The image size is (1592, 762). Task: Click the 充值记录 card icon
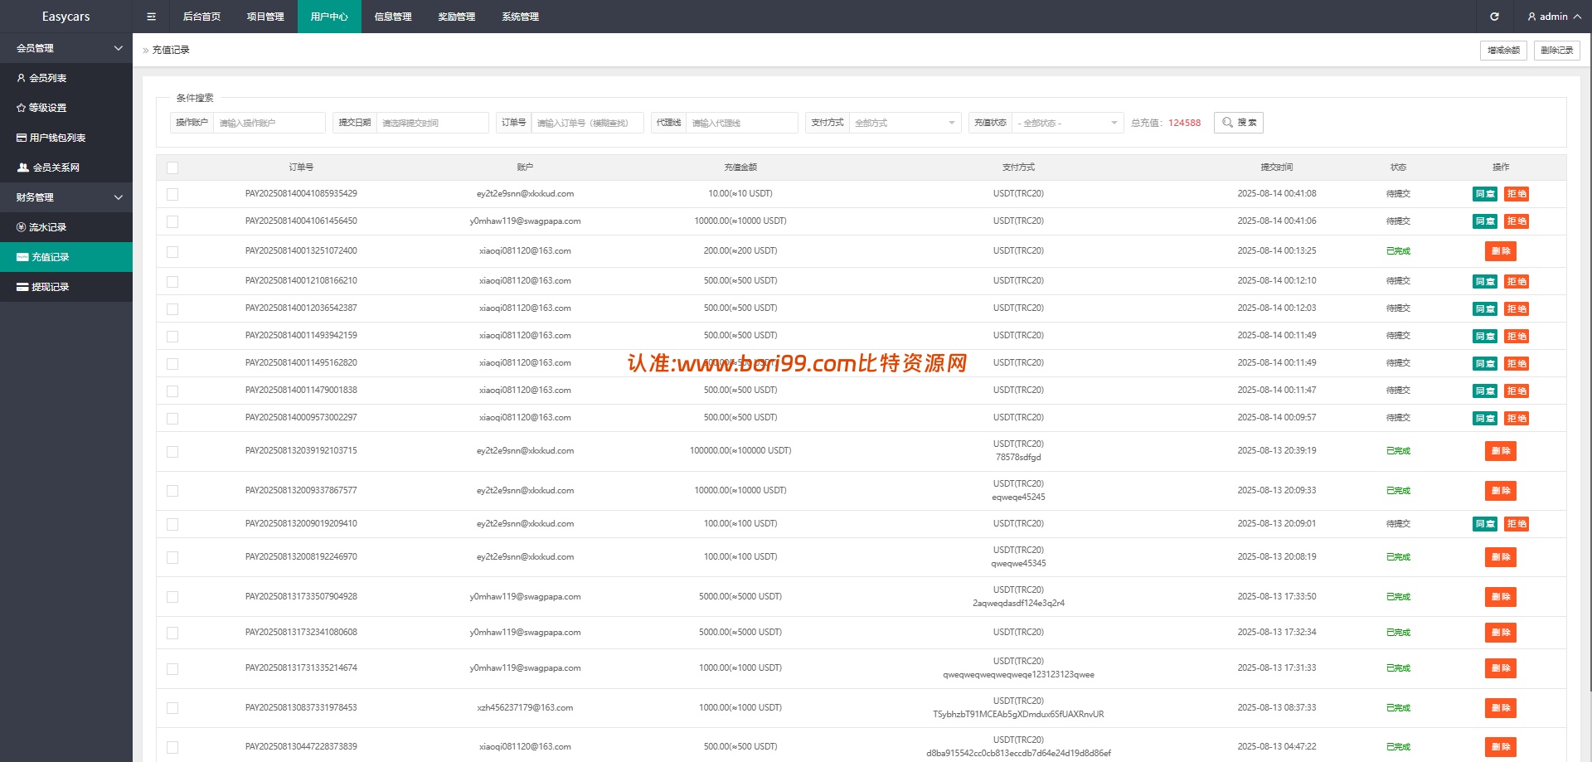point(22,257)
